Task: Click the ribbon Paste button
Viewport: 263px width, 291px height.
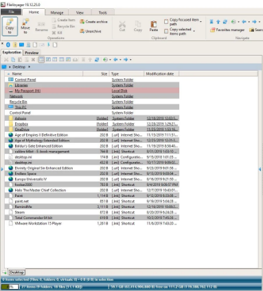Action: point(154,26)
